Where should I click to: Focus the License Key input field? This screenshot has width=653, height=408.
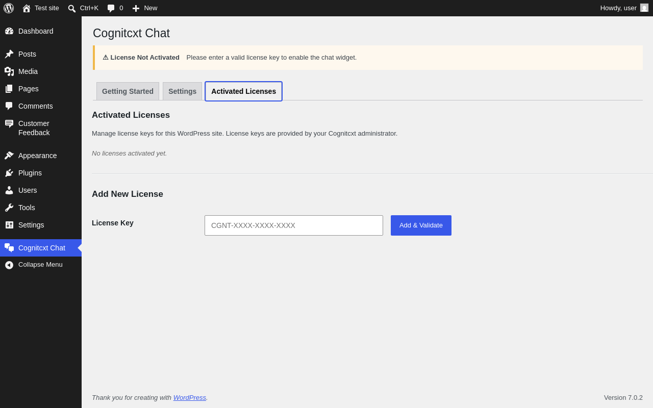pyautogui.click(x=294, y=225)
